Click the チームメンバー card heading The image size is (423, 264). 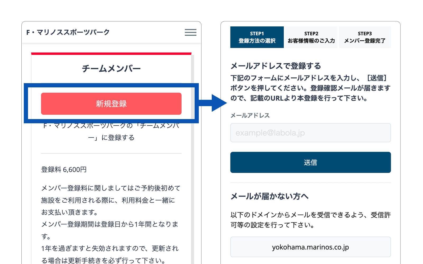click(111, 69)
